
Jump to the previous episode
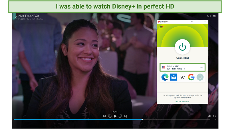coord(104,116)
